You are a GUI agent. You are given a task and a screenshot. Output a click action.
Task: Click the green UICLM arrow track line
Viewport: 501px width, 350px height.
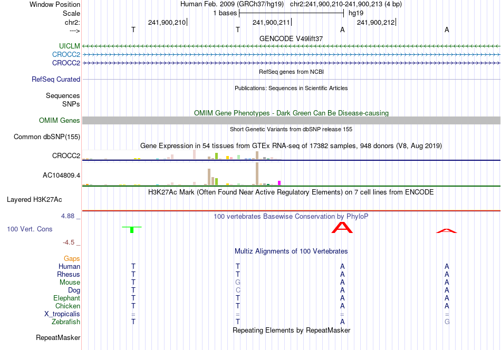click(x=291, y=46)
